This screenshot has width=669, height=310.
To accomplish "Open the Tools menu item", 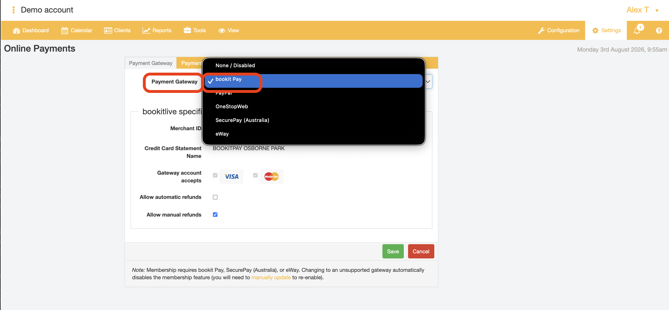I will [195, 30].
